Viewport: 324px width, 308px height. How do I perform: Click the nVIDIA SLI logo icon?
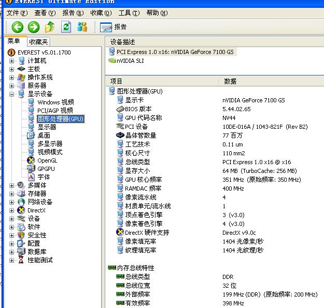[112, 60]
